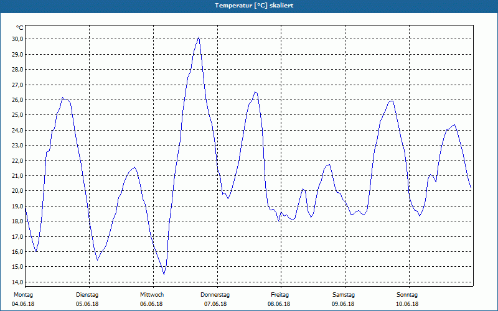Click the date 05.06.18
498x311 pixels.
(x=87, y=304)
